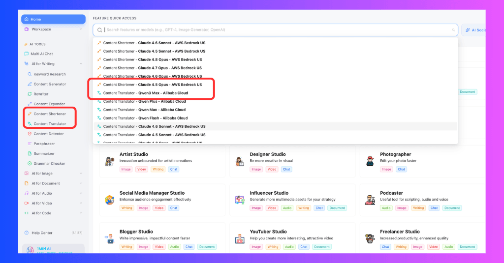This screenshot has width=504, height=263.
Task: Click the Video tag under Designer Studio
Action: (272, 169)
